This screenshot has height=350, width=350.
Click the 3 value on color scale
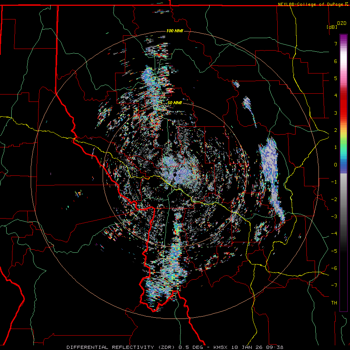pos(336,113)
